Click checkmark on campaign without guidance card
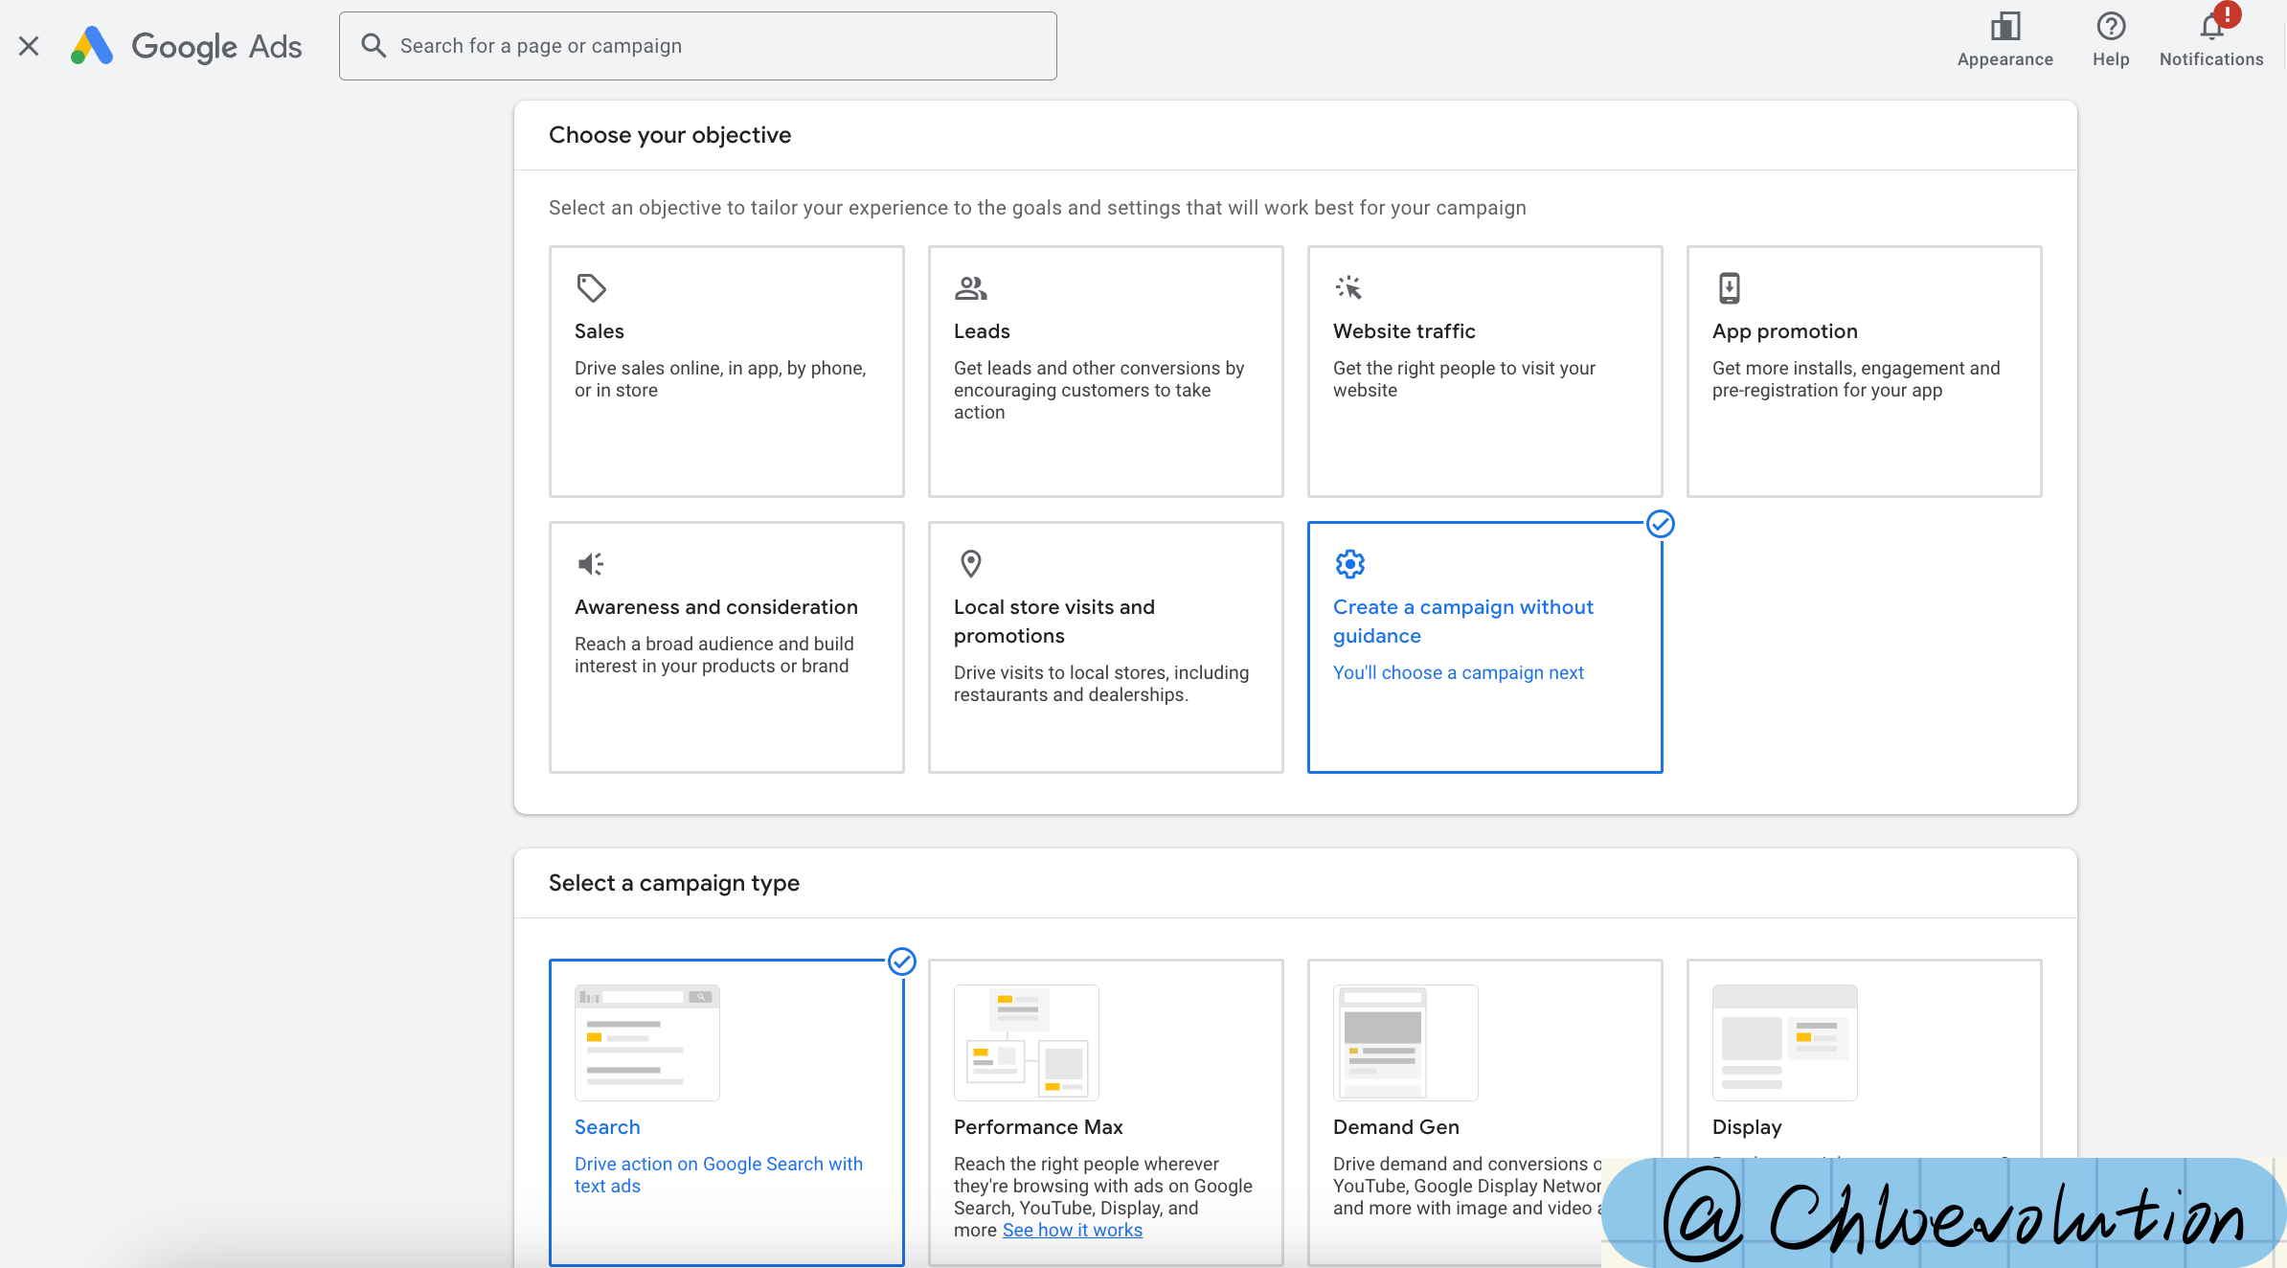The height and width of the screenshot is (1268, 2287). pyautogui.click(x=1660, y=524)
